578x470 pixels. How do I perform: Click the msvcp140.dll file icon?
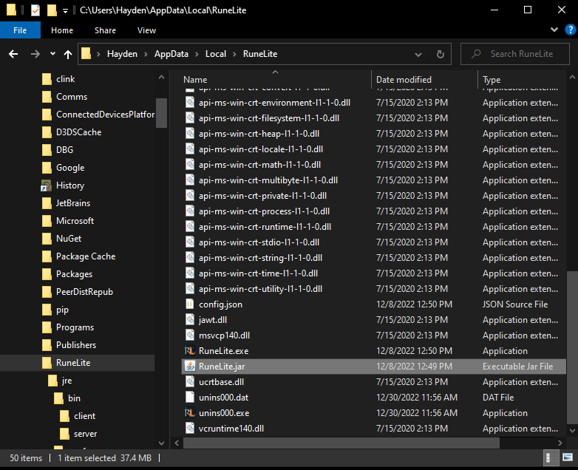[x=189, y=335]
